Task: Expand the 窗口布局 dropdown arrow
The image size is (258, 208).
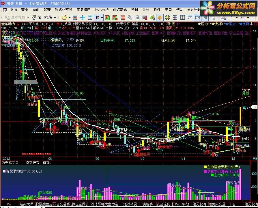Action: click(x=55, y=18)
